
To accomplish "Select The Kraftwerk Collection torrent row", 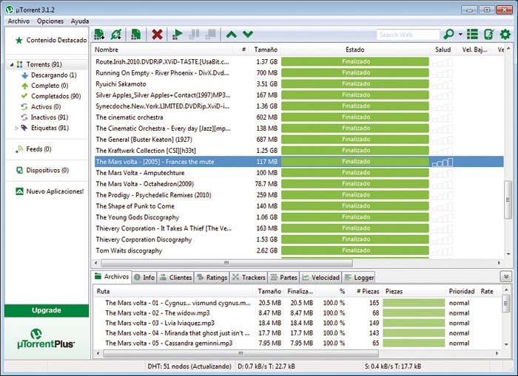I will 297,151.
